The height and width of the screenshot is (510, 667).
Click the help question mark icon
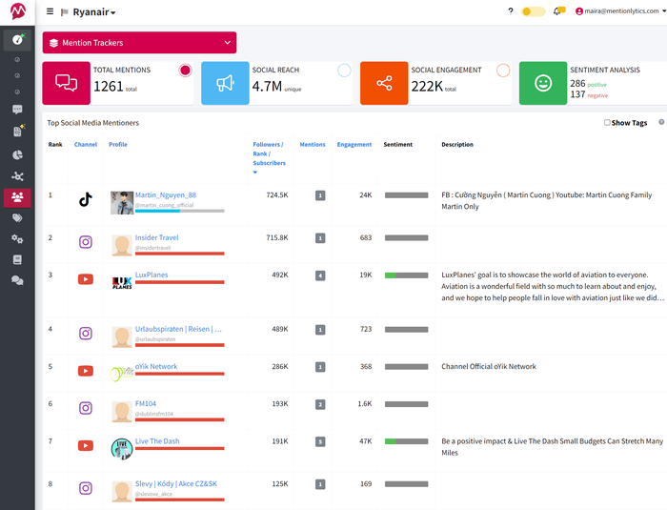pyautogui.click(x=510, y=11)
